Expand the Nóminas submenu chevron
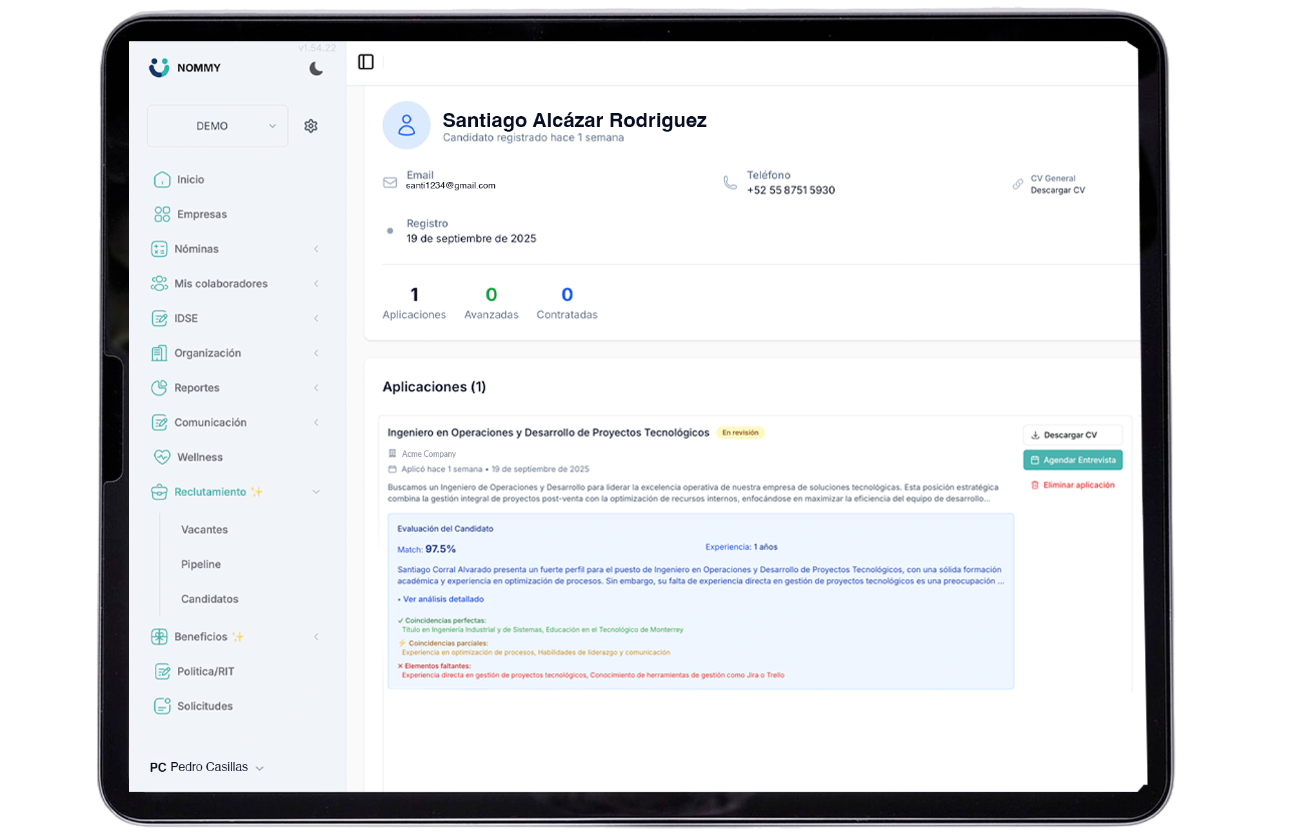 pos(316,249)
